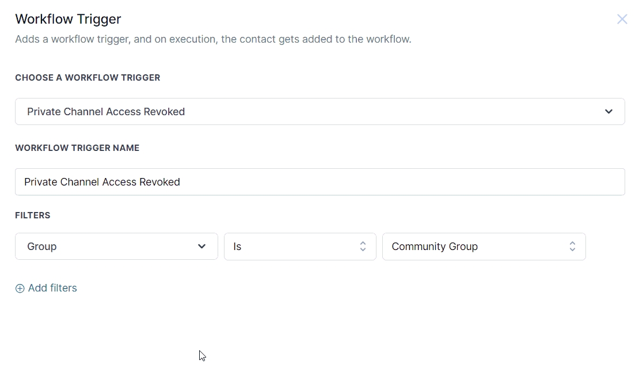Open the Choose a Workflow Trigger dropdown

click(319, 112)
